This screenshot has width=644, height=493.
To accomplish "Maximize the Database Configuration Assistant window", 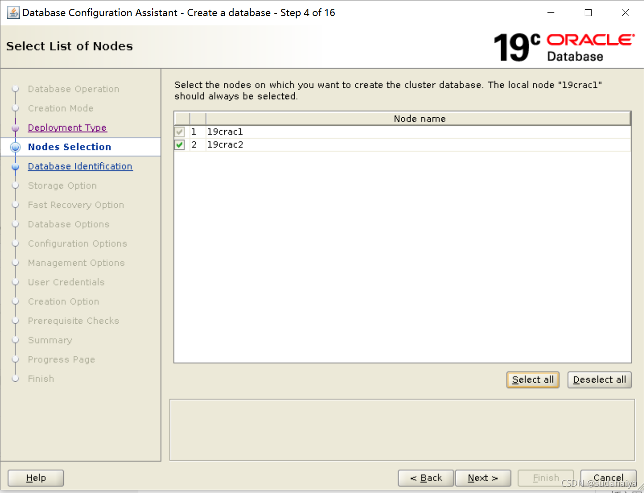I will coord(588,13).
